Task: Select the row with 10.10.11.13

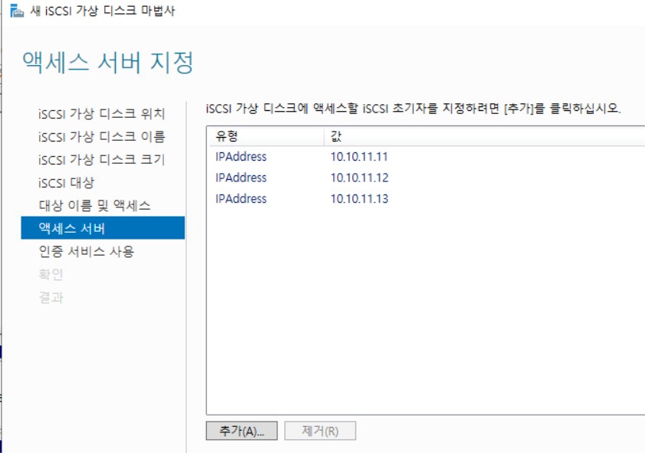Action: tap(427, 198)
